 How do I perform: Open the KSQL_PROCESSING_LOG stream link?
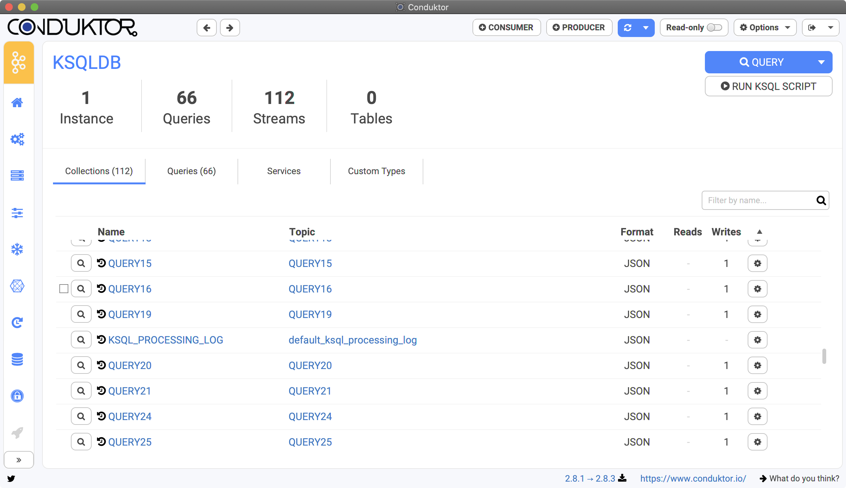pyautogui.click(x=166, y=340)
